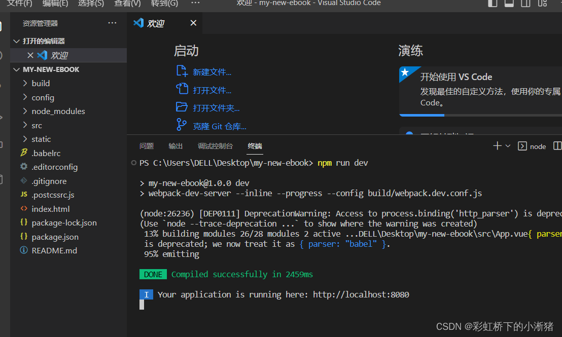Image resolution: width=562 pixels, height=337 pixels.
Task: Open the 转到(G) menu
Action: click(x=164, y=3)
